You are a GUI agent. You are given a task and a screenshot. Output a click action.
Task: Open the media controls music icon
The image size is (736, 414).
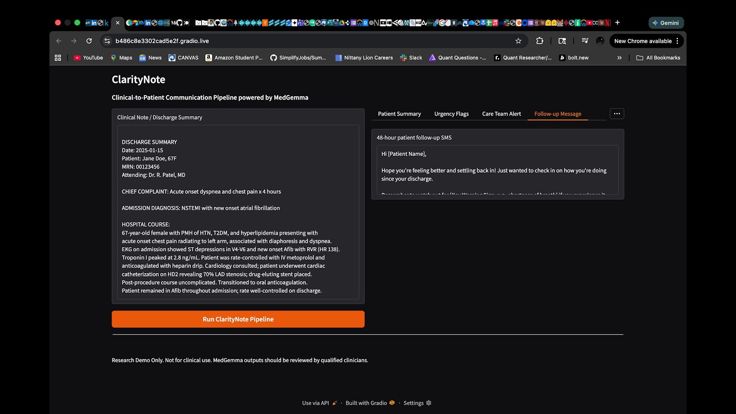click(585, 41)
